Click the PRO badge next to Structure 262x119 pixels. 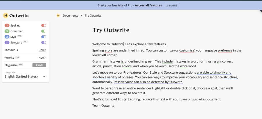(25, 42)
